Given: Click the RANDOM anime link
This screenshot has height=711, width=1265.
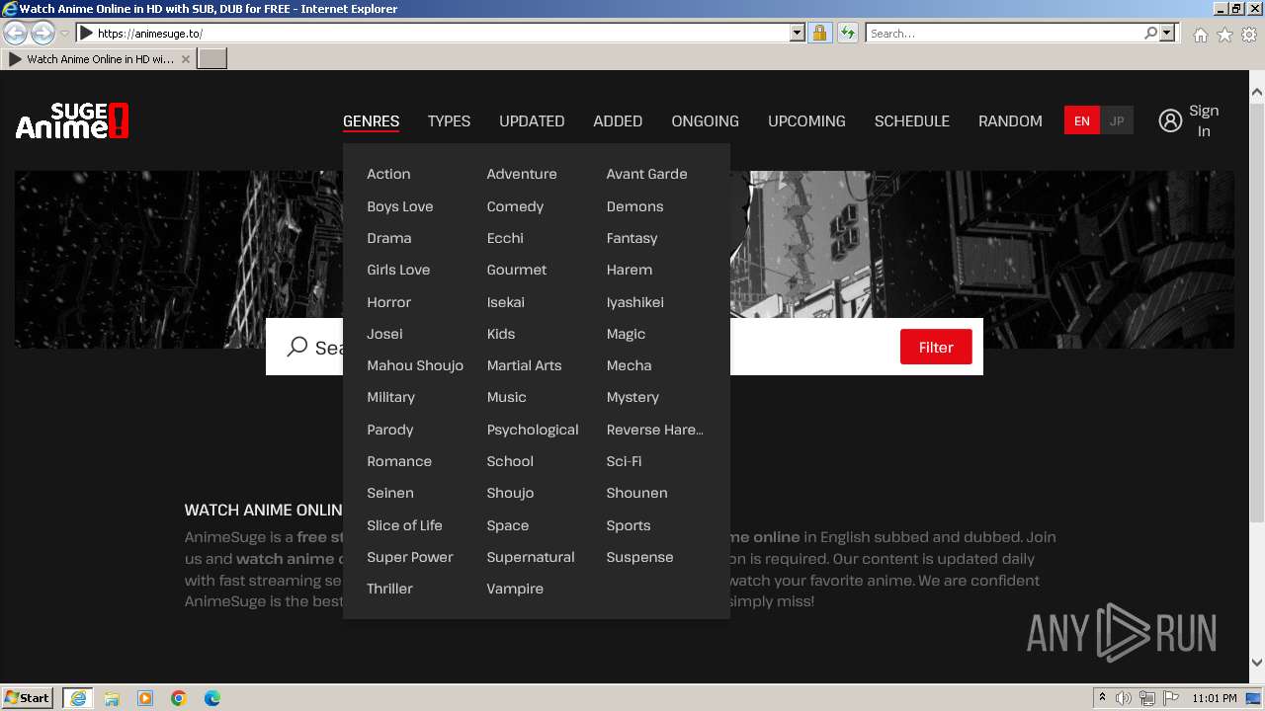Looking at the screenshot, I should coord(1010,120).
